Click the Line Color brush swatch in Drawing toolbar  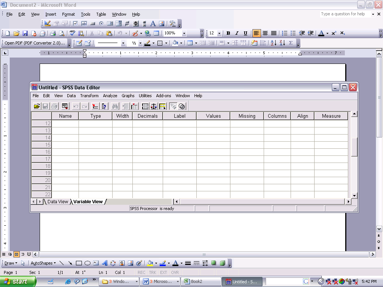(163, 263)
